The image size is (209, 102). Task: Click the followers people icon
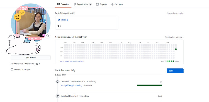(12, 64)
